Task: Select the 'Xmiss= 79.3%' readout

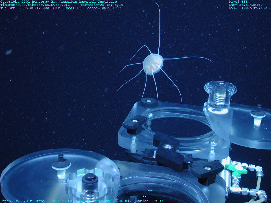Action: click(150, 201)
